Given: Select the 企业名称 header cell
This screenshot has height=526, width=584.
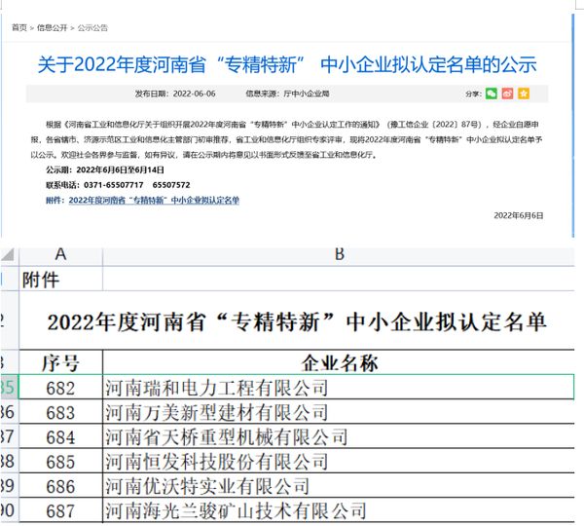Looking at the screenshot, I should coord(339,363).
